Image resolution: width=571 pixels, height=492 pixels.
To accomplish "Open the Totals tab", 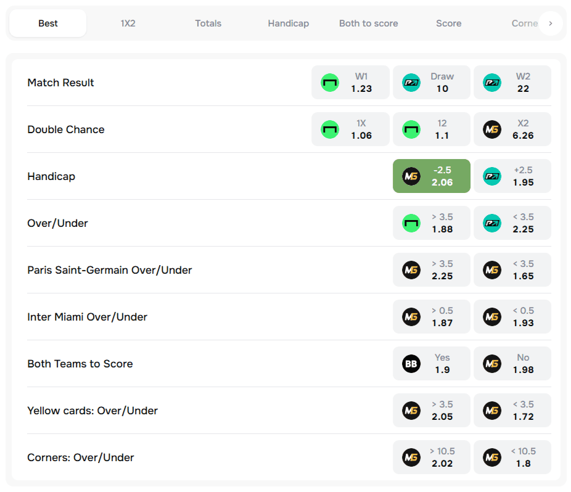I will tap(208, 23).
